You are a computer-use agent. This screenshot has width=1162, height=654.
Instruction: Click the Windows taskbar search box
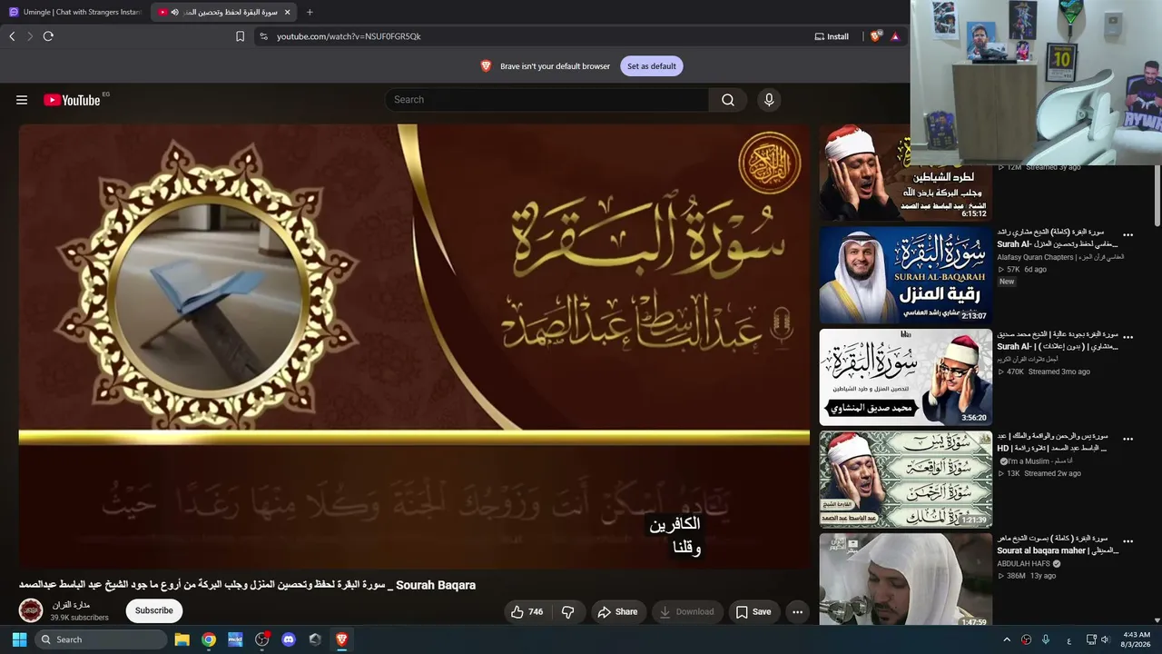[x=101, y=639]
